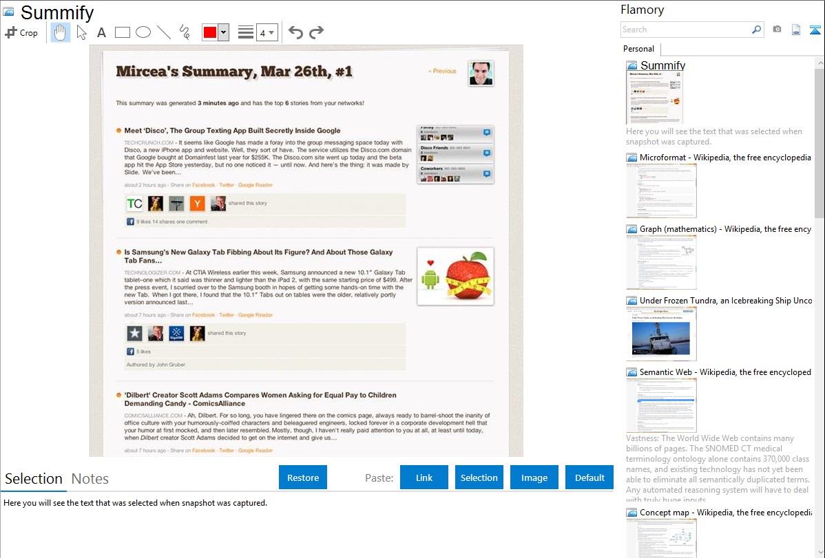The image size is (825, 558).
Task: Click the icon beside Microformat snapshot title
Action: (631, 158)
